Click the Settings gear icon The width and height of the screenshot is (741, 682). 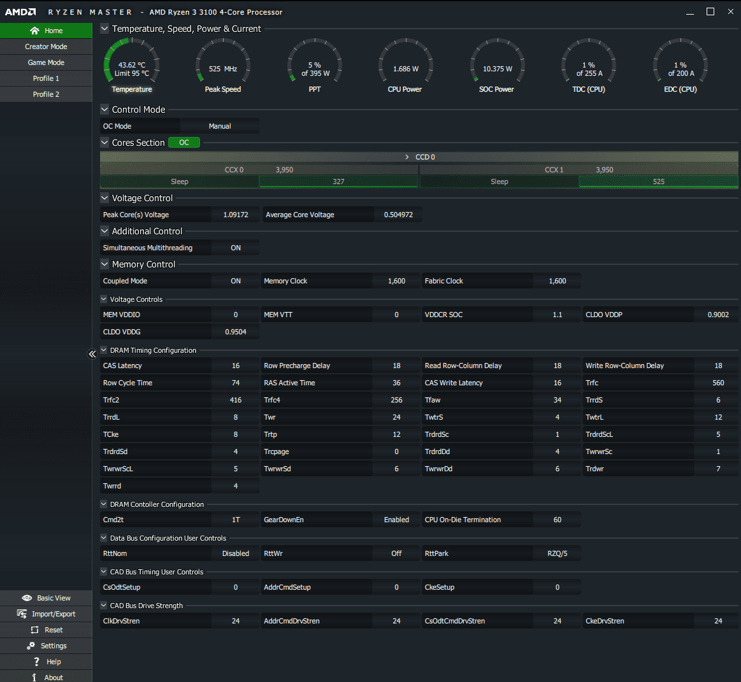click(31, 646)
